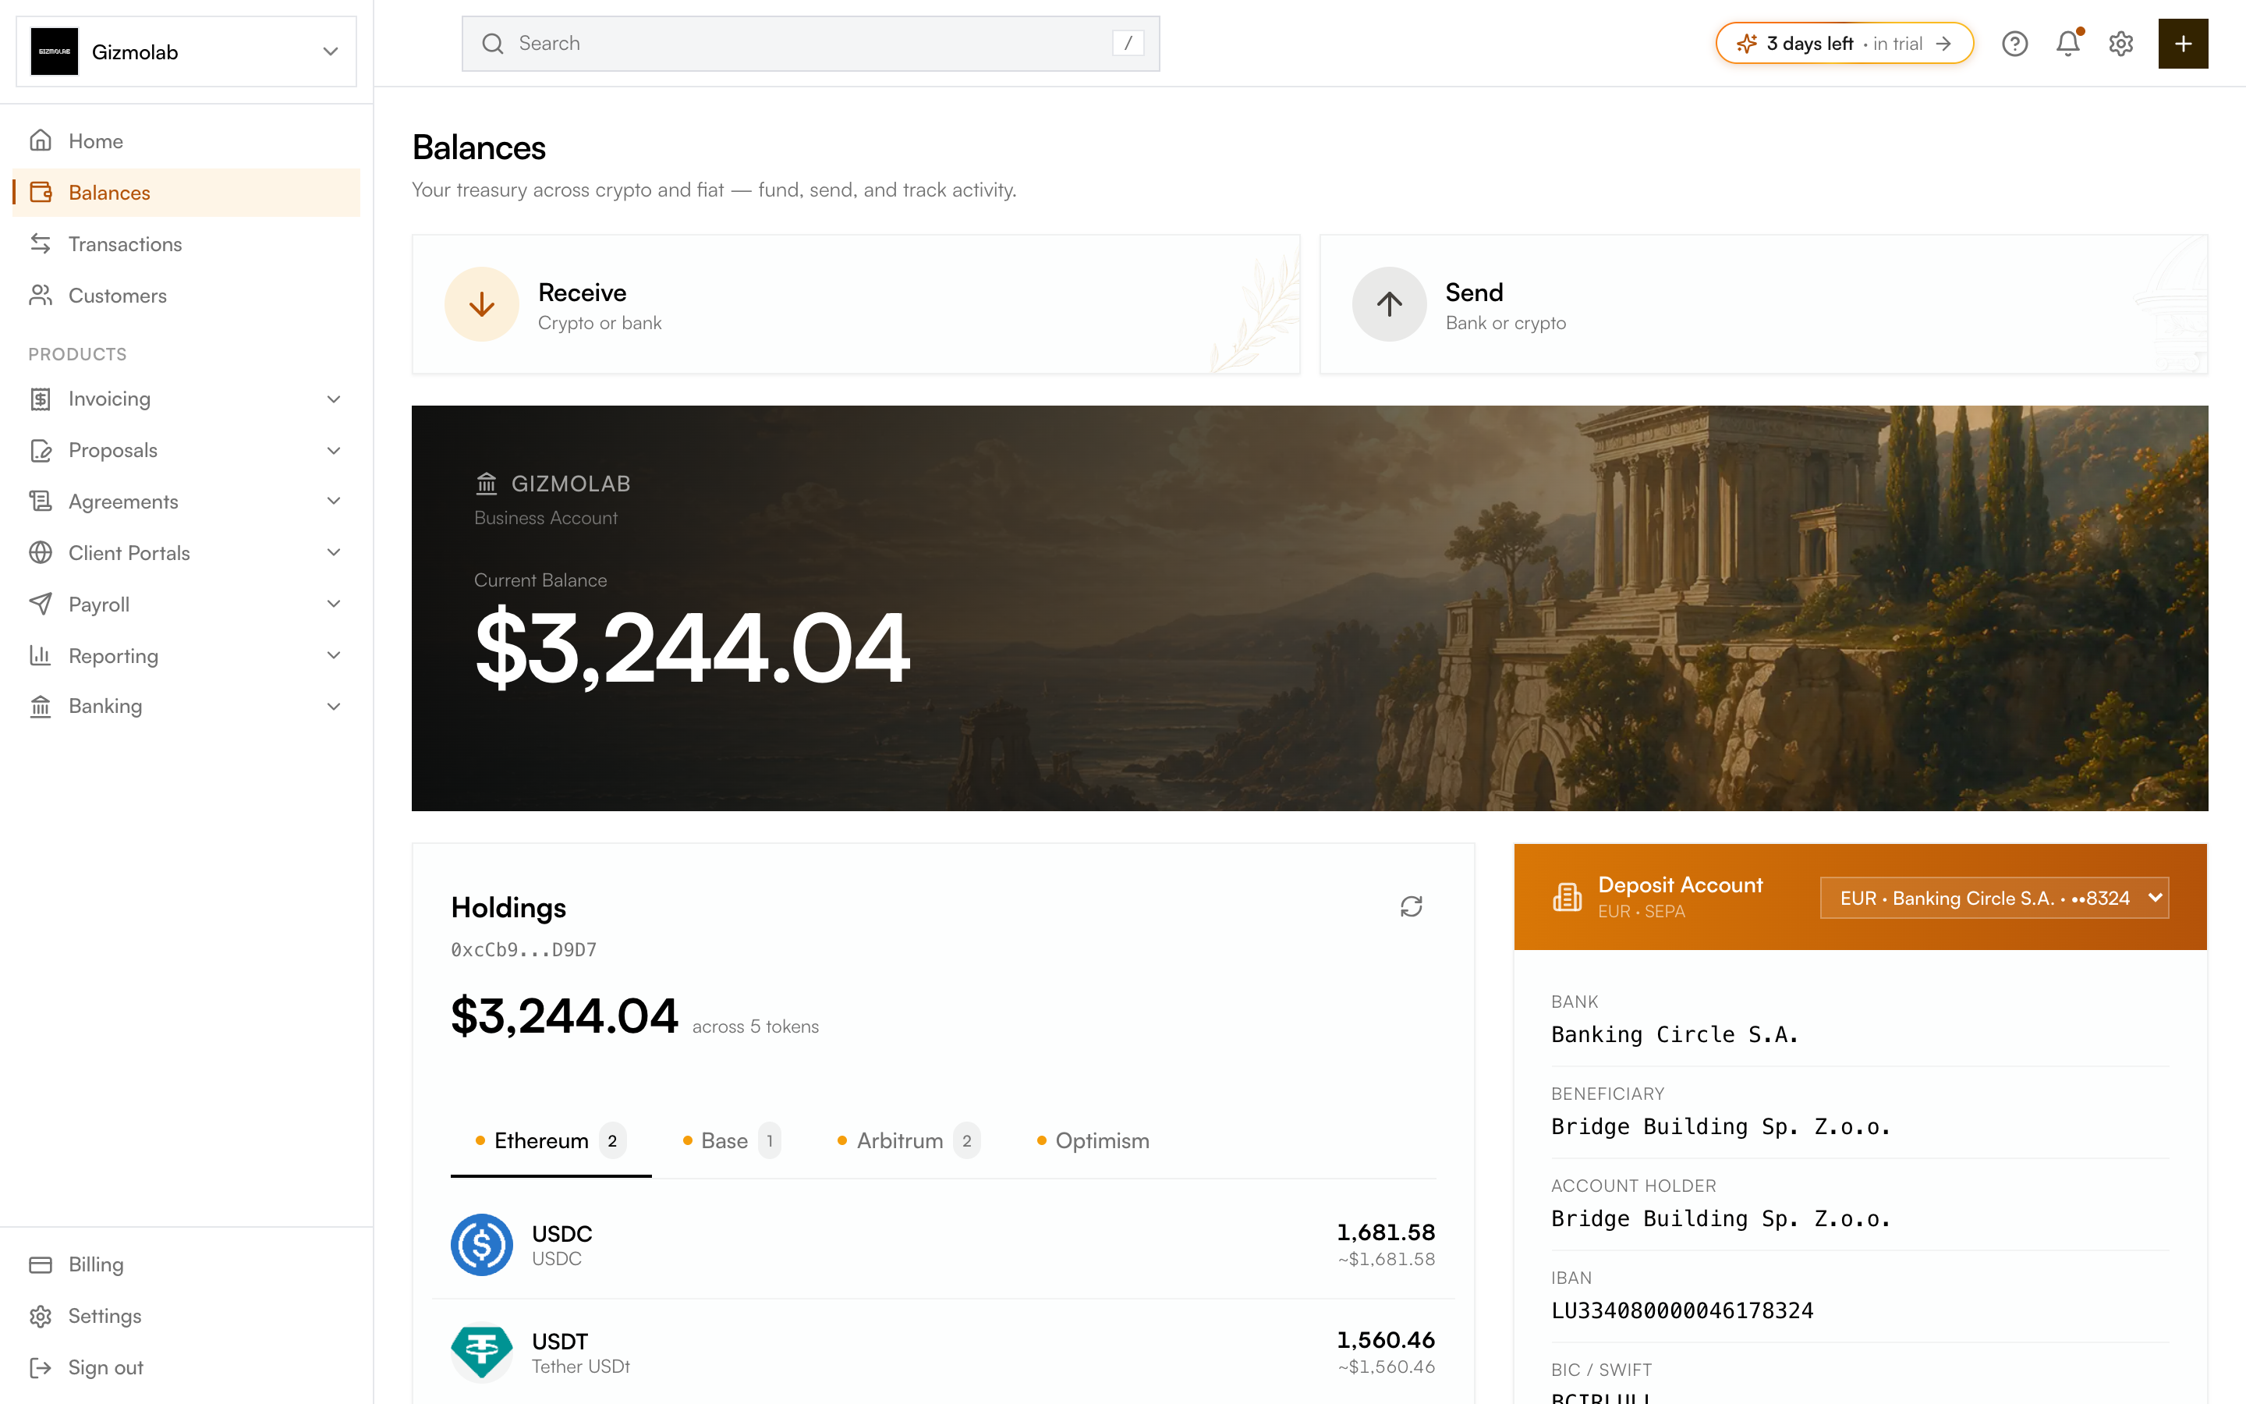Screen dimensions: 2246x1404
Task: Click the slash shortcut badge in search
Action: pyautogui.click(x=1128, y=44)
